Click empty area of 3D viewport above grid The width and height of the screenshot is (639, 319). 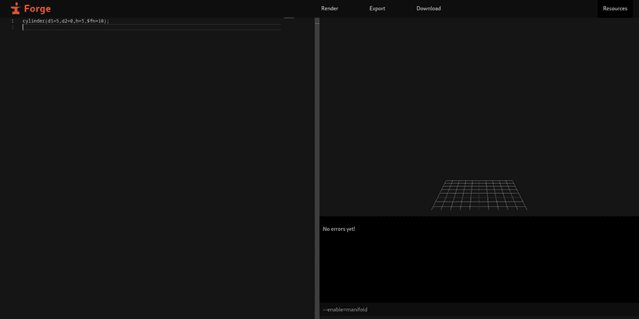[x=478, y=93]
